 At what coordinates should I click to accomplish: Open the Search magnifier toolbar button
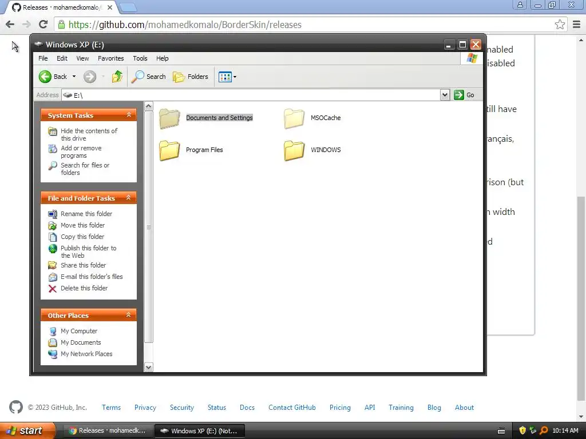click(x=148, y=77)
